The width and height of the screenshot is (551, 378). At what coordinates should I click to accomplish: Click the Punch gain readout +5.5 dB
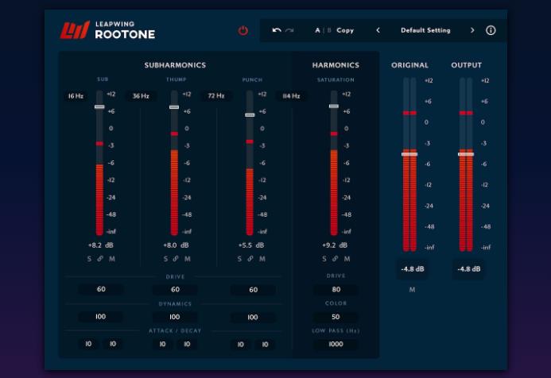pyautogui.click(x=251, y=245)
